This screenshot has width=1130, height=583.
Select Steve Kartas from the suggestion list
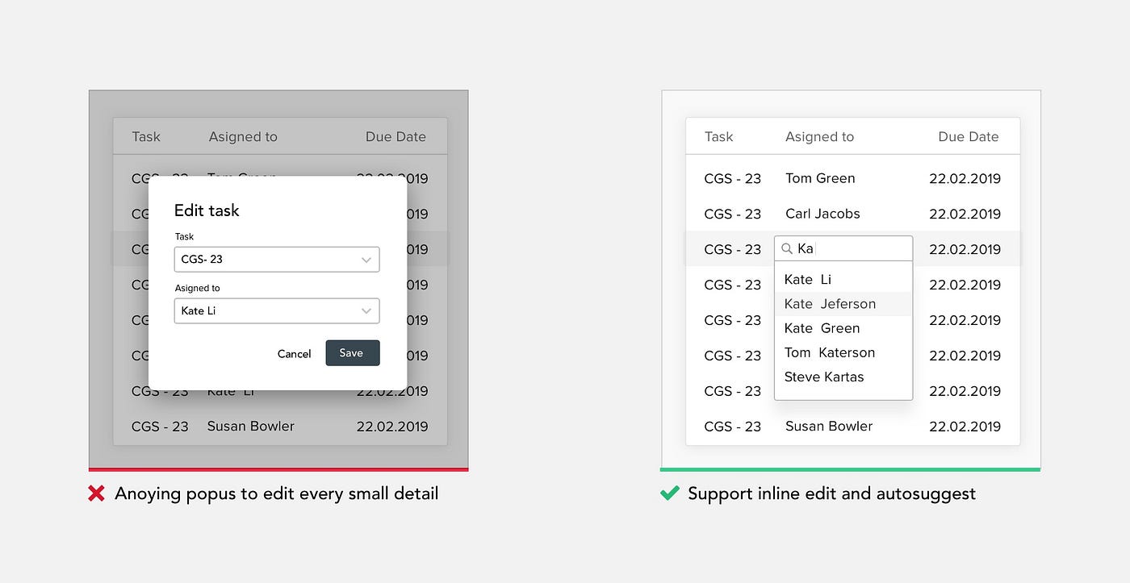pyautogui.click(x=824, y=377)
